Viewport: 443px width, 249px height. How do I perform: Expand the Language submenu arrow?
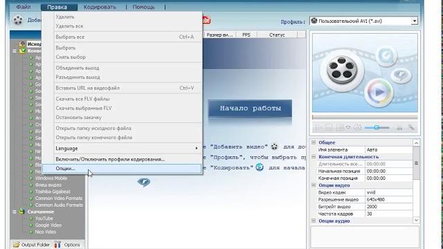197,148
